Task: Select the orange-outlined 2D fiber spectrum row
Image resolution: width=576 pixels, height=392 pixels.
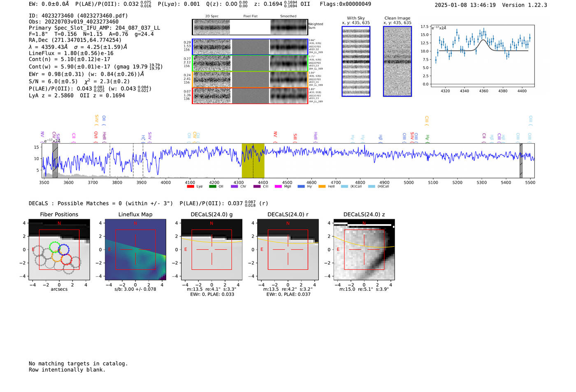Action: [x=250, y=79]
